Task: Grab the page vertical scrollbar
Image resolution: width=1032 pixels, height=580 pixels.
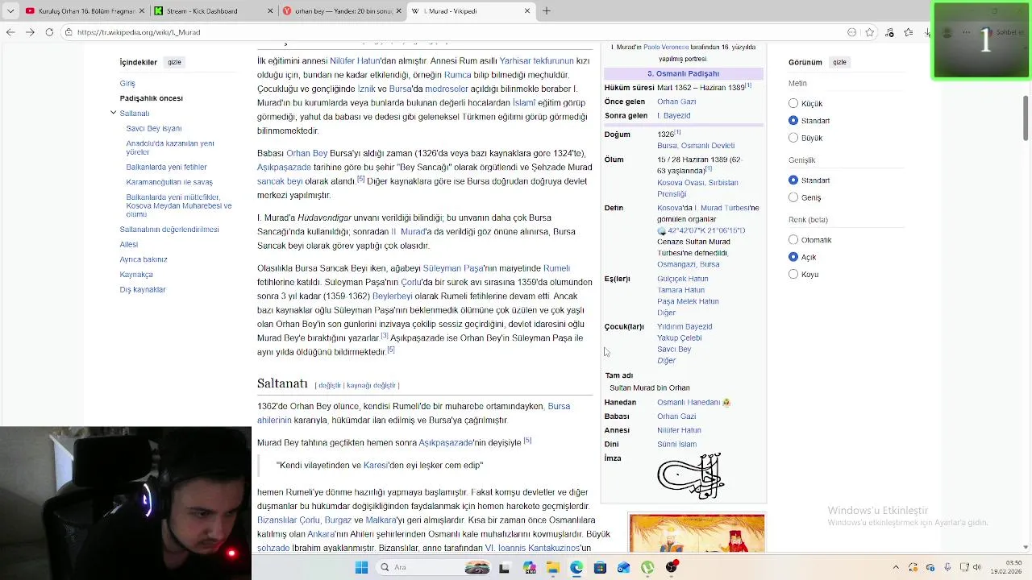Action: pos(1026,117)
